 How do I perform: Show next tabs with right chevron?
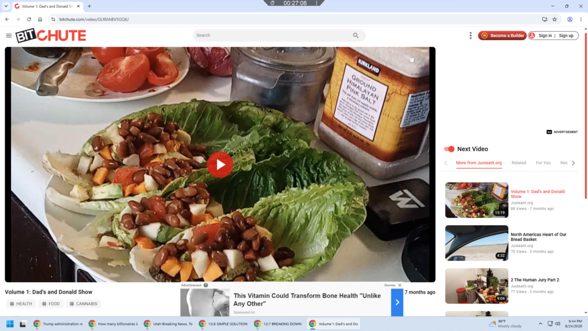574,163
